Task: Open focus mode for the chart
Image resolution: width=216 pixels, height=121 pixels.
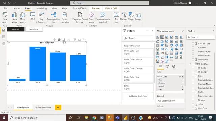Action: point(80,40)
